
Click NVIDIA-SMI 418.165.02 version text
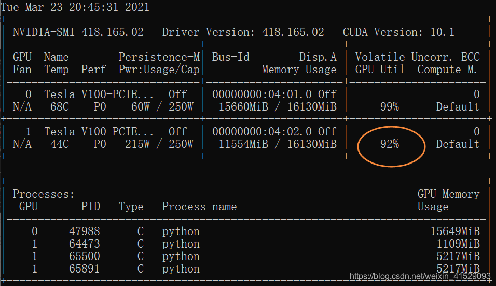tap(78, 32)
